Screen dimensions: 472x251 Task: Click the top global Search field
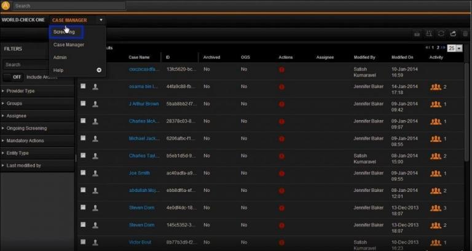click(69, 6)
